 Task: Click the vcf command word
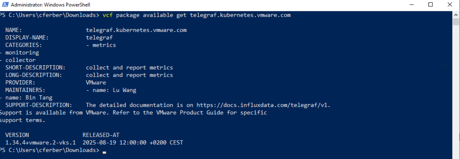tap(108, 15)
